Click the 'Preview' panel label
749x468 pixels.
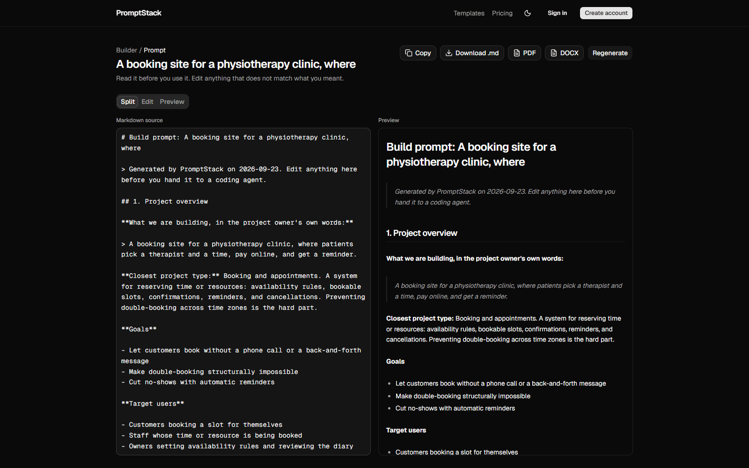[389, 120]
